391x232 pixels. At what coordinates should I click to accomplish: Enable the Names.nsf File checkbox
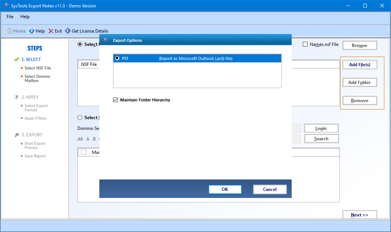[305, 44]
